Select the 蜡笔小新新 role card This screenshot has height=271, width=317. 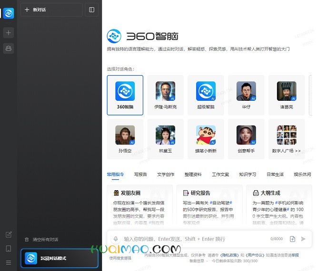206,139
